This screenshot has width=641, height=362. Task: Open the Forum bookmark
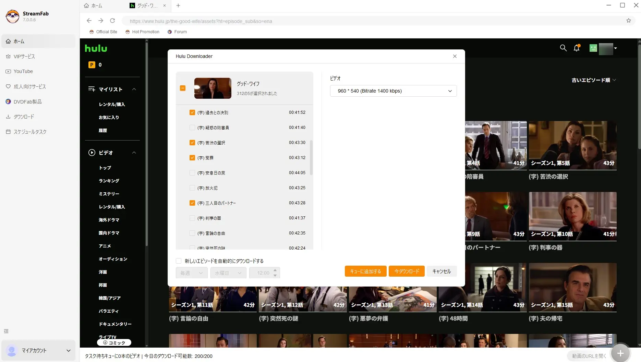pyautogui.click(x=177, y=32)
